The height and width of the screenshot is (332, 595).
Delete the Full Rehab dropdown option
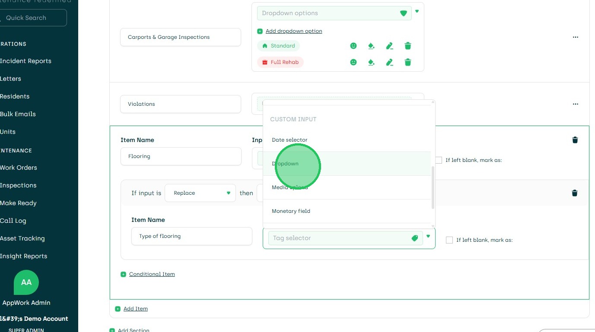(x=407, y=62)
